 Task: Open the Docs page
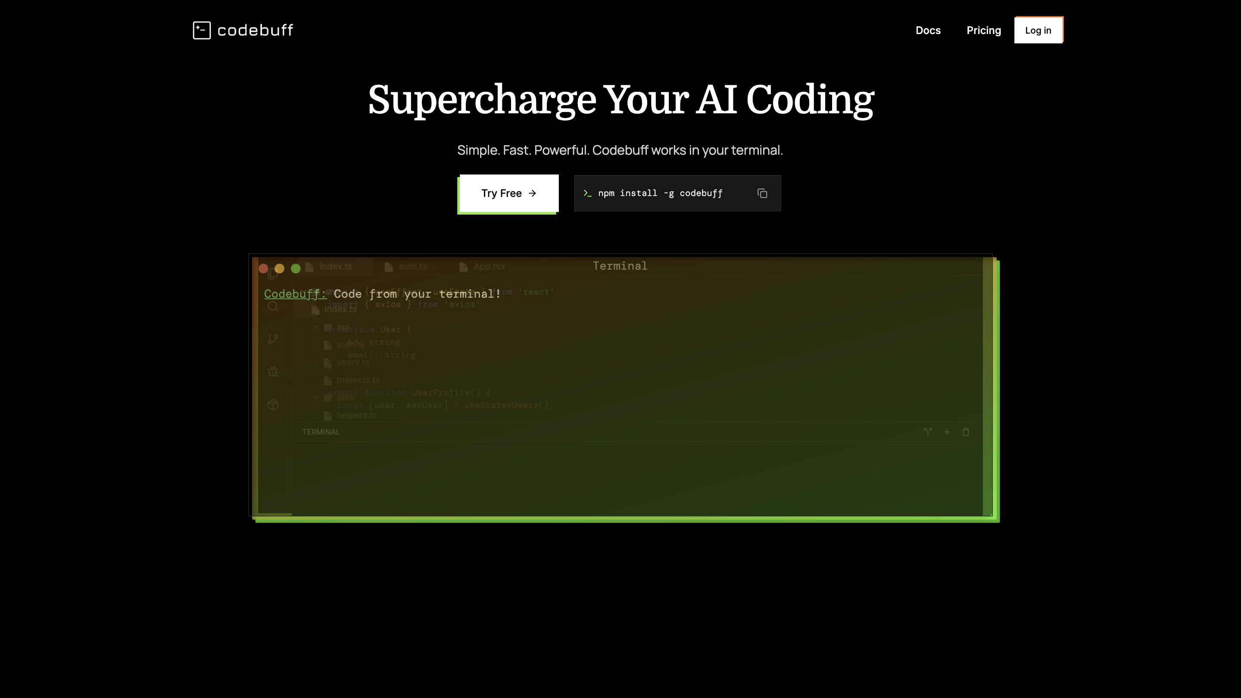click(928, 30)
